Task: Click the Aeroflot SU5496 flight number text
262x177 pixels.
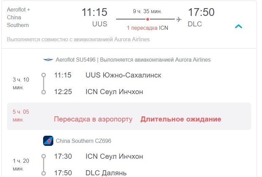Action: point(76,60)
